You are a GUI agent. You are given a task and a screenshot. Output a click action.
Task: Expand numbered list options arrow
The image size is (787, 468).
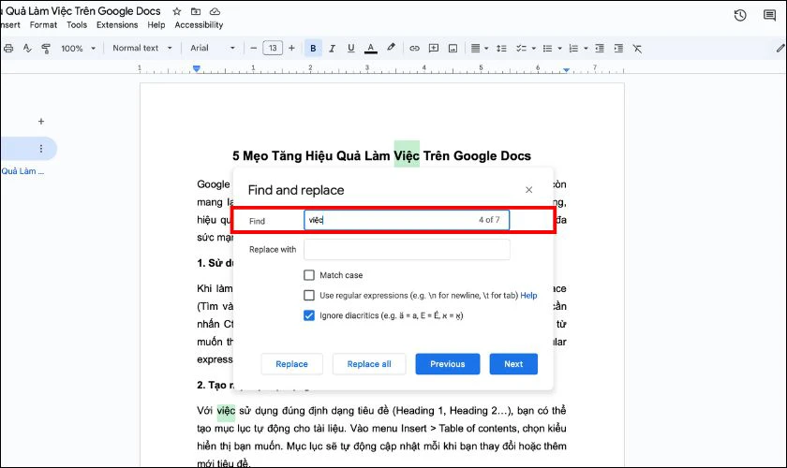[586, 49]
